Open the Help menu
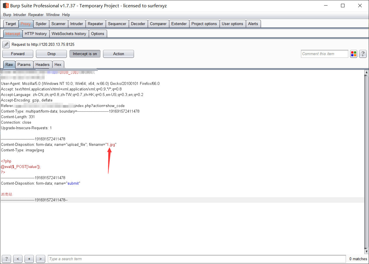The width and height of the screenshot is (369, 264). [66, 15]
